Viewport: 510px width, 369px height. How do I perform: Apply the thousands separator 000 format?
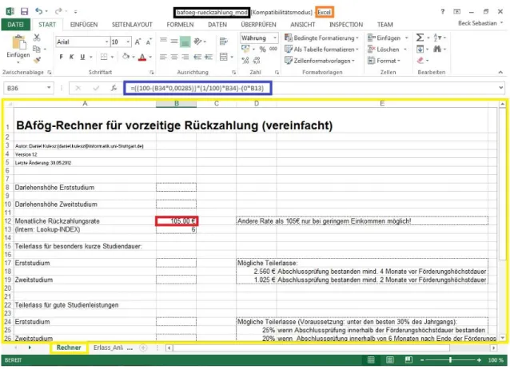(x=273, y=49)
